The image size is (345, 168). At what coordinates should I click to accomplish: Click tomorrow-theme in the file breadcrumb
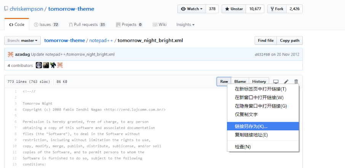click(64, 40)
